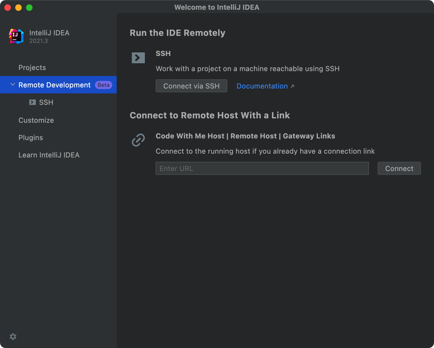This screenshot has width=434, height=348.
Task: Open settings using the gear icon
Action: coord(13,337)
